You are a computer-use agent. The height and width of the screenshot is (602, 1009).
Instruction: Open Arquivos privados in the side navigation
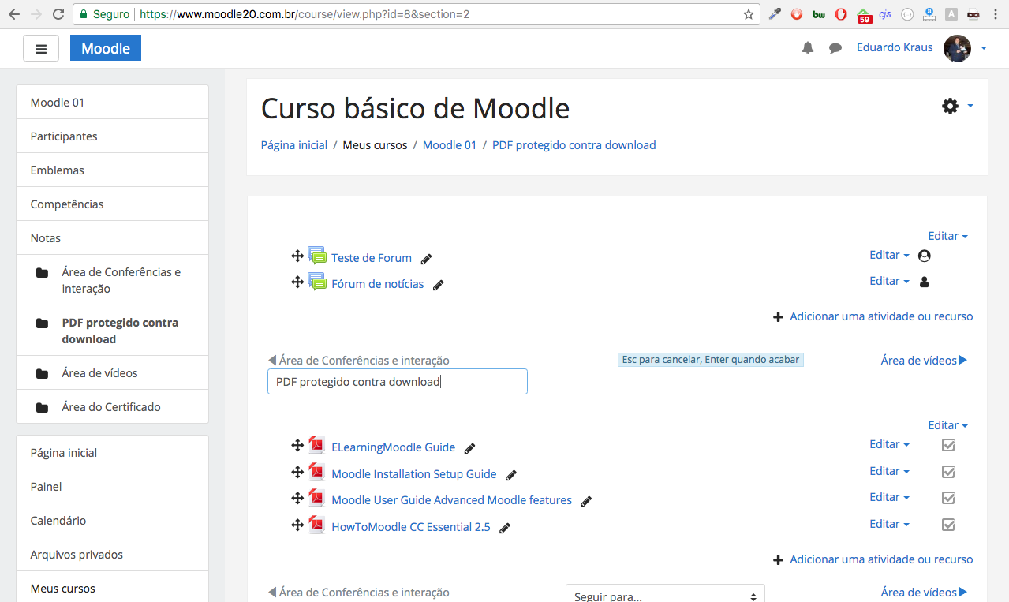click(x=112, y=555)
